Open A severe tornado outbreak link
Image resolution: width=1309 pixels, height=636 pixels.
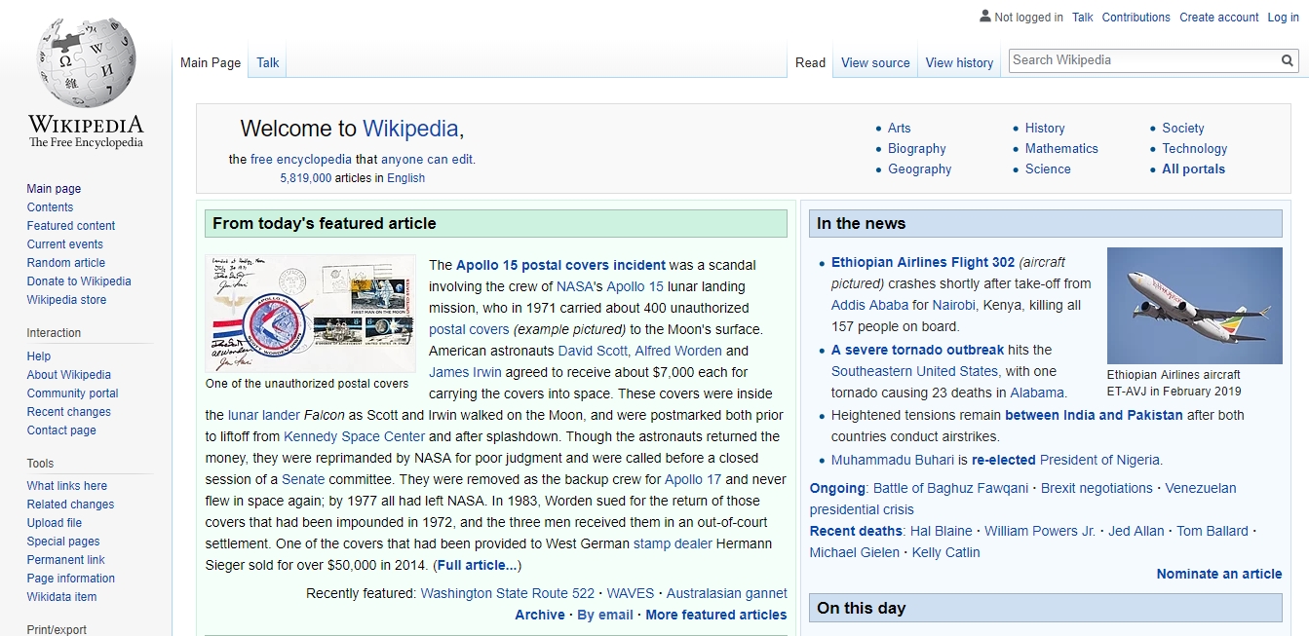point(917,350)
